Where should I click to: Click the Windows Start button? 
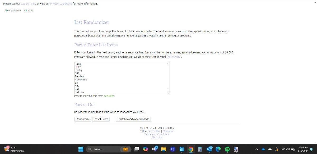81,149
